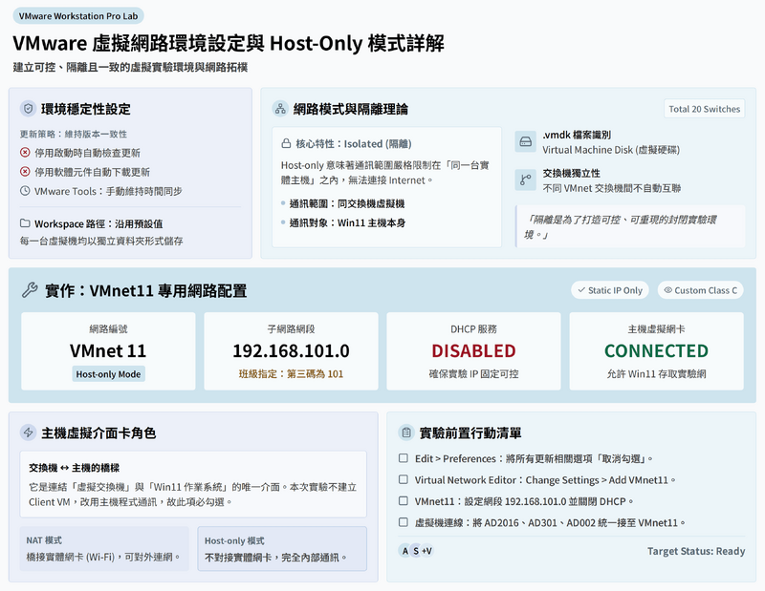Click the wrench icon beside 實作:VMnet11

pyautogui.click(x=30, y=290)
